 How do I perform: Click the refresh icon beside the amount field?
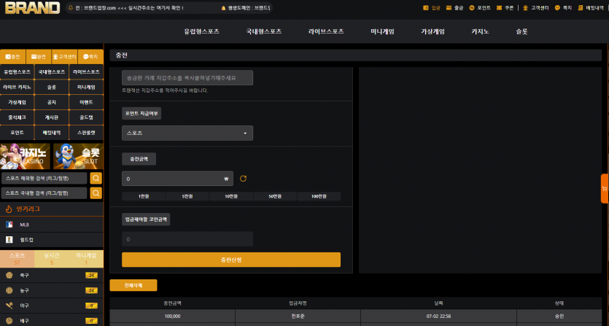point(243,179)
